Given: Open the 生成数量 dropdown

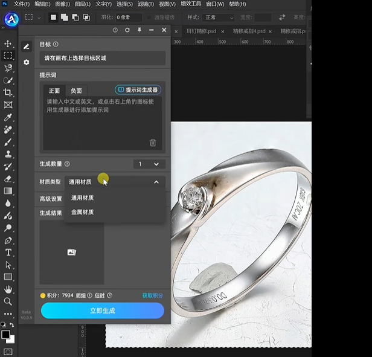Looking at the screenshot, I should click(x=149, y=164).
